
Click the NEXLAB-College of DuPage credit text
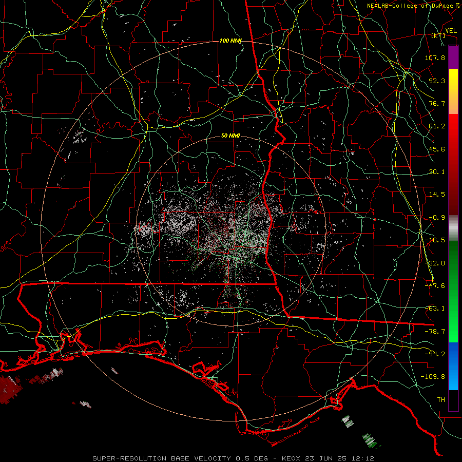point(411,6)
